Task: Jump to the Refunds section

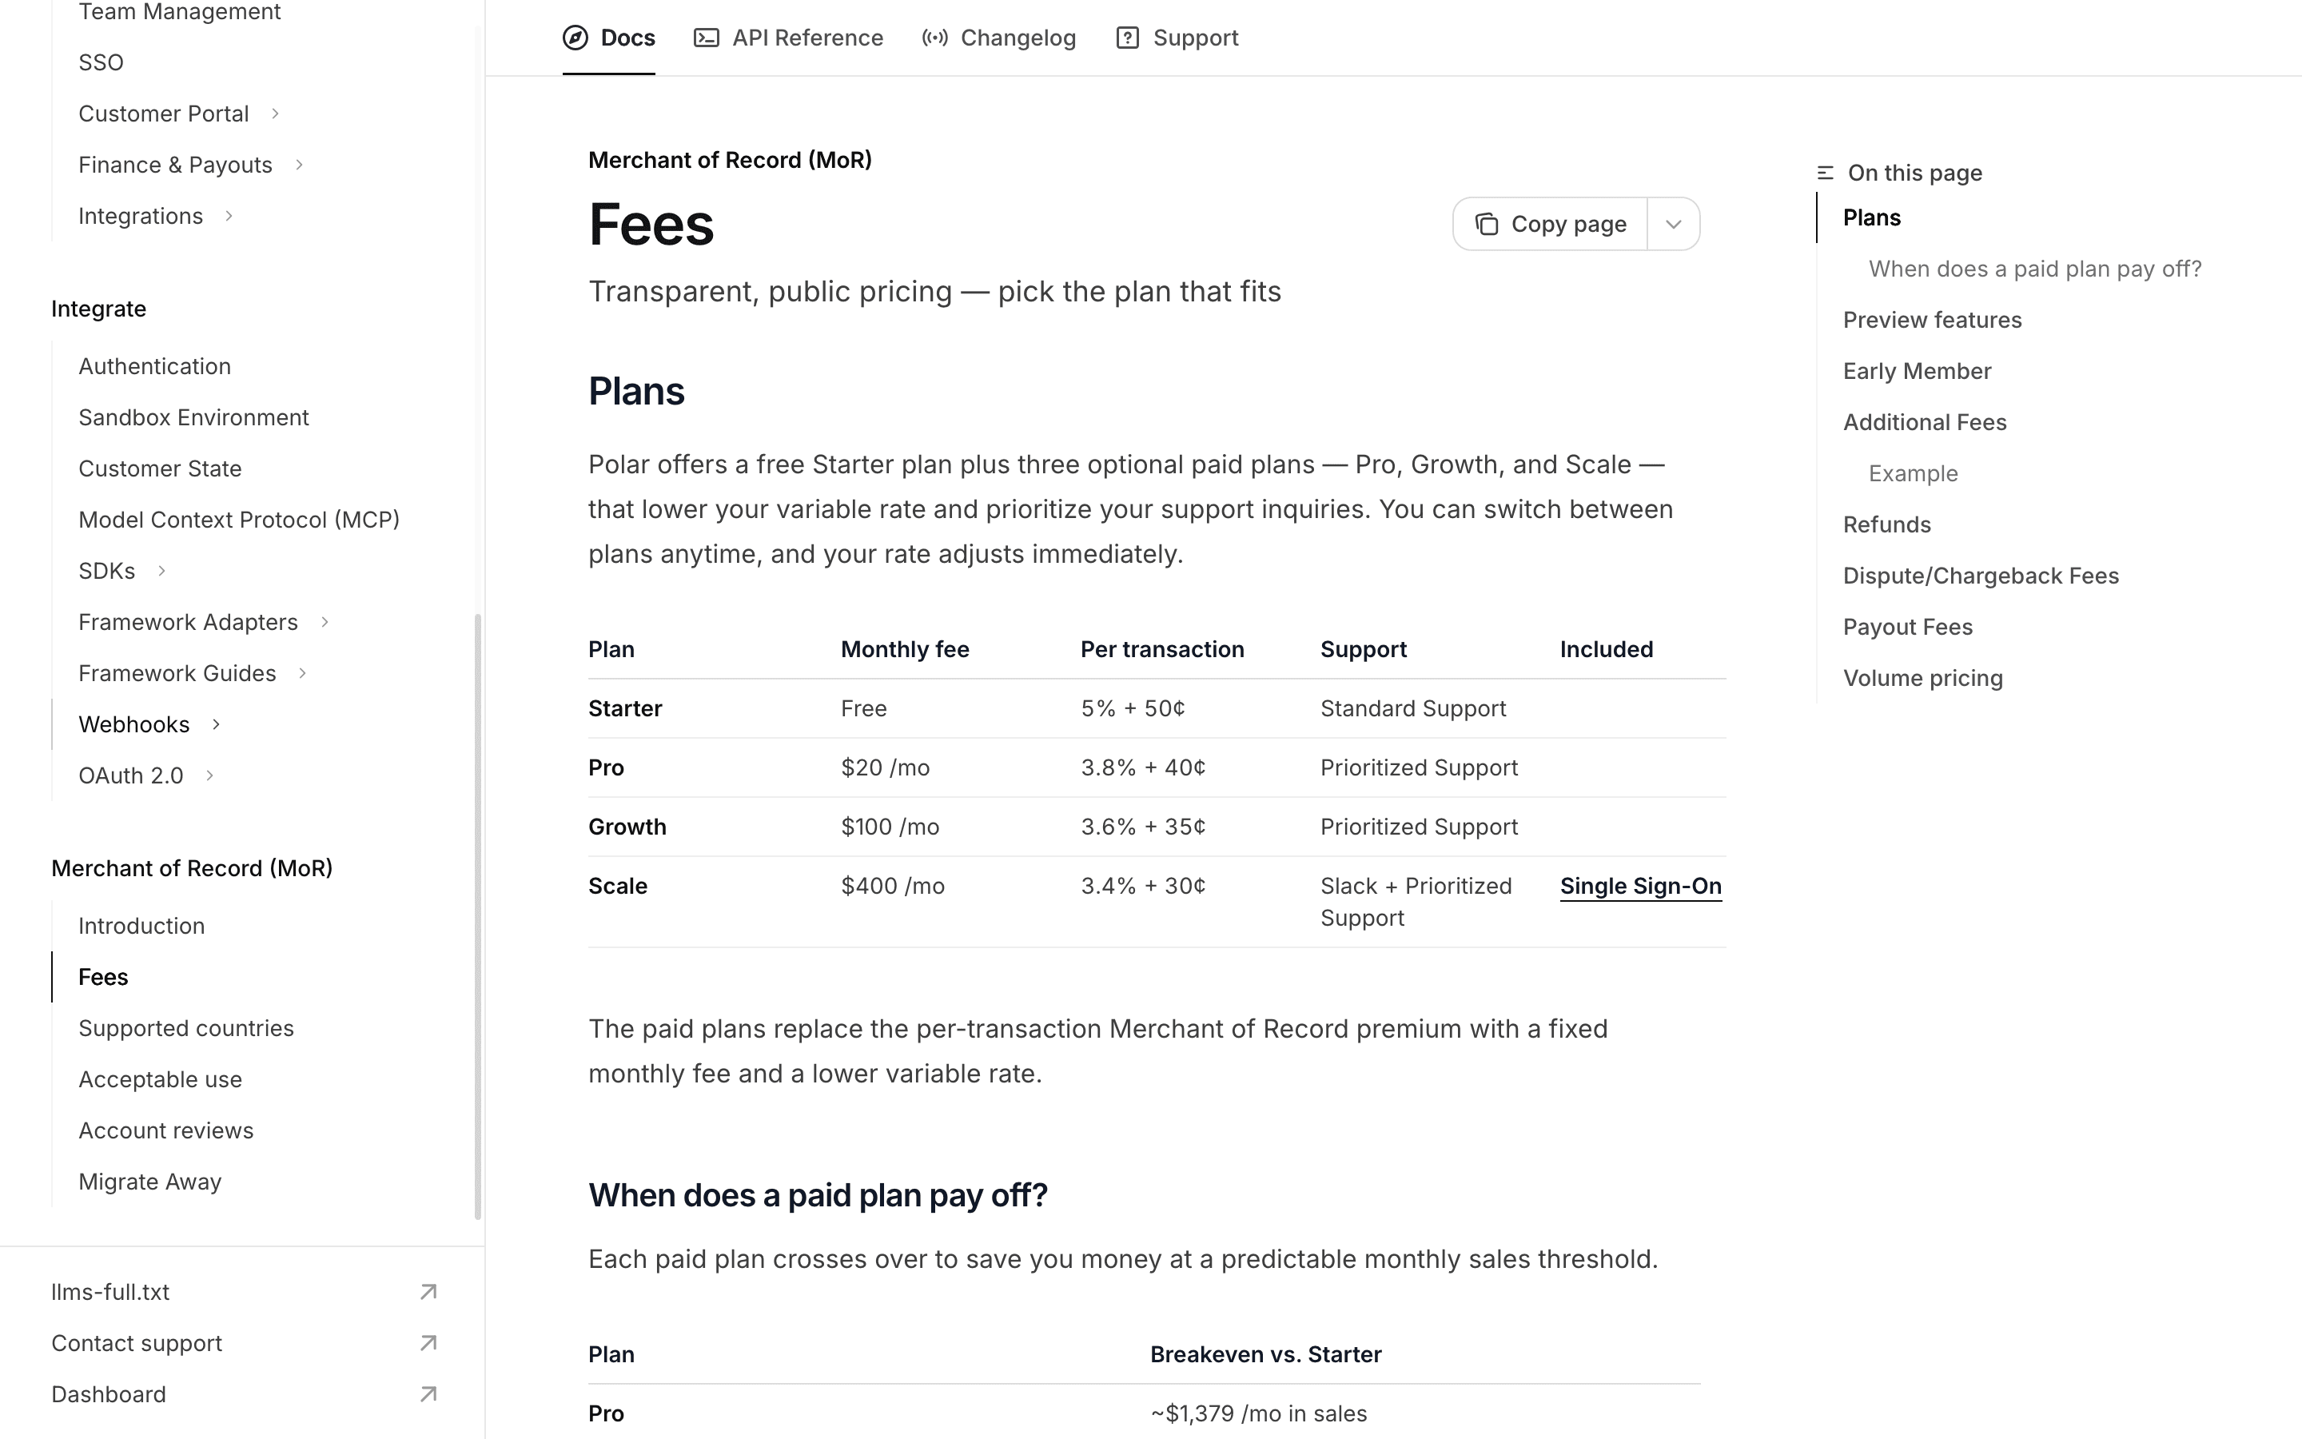Action: pos(1886,525)
